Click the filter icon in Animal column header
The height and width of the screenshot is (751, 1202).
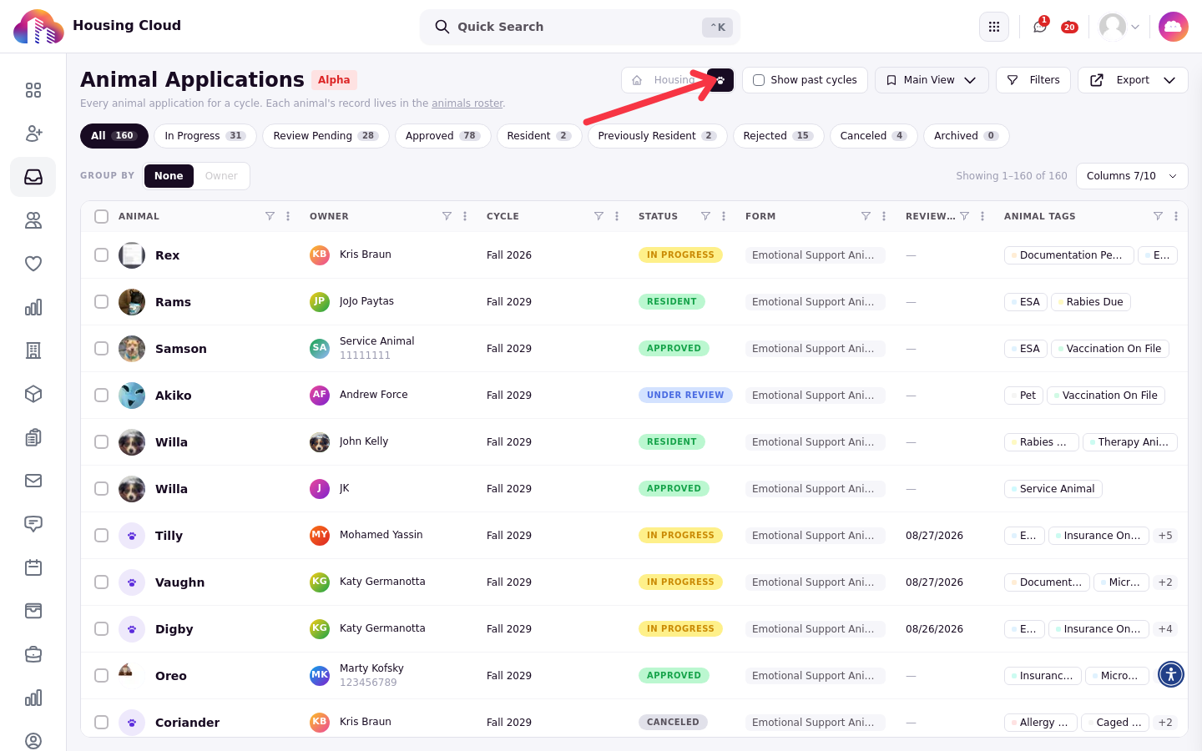270,216
